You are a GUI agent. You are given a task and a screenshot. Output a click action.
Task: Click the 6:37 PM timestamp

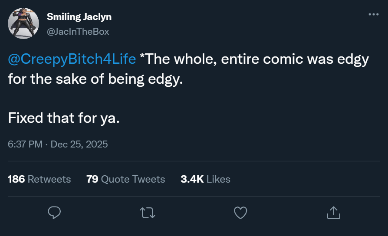(x=25, y=144)
